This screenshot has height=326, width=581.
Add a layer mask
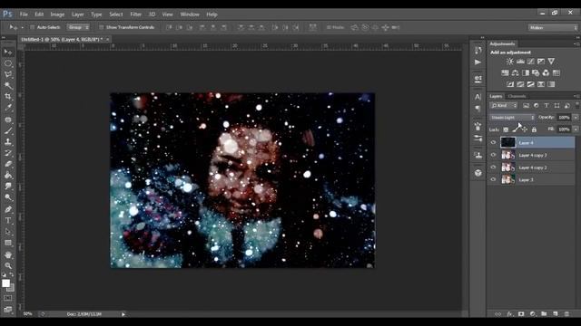(521, 314)
